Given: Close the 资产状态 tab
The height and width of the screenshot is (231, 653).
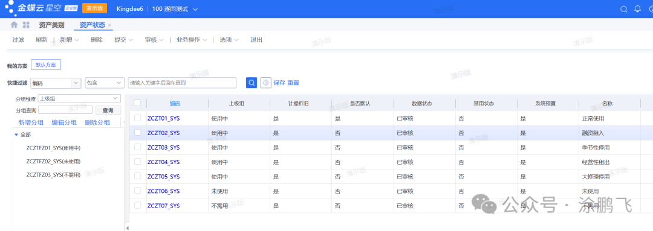Looking at the screenshot, I should point(109,25).
